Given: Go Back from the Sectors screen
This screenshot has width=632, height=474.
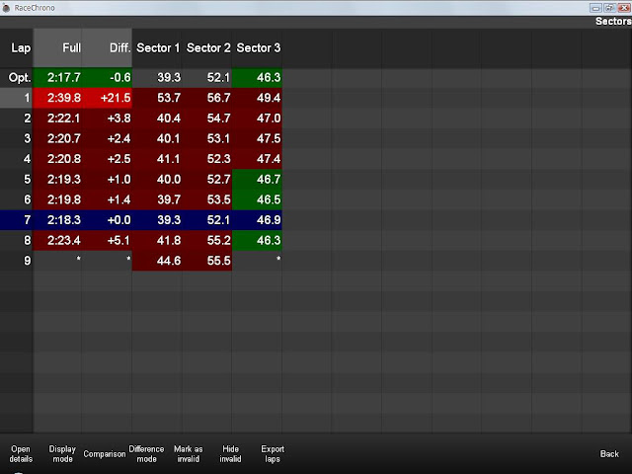Looking at the screenshot, I should [609, 454].
